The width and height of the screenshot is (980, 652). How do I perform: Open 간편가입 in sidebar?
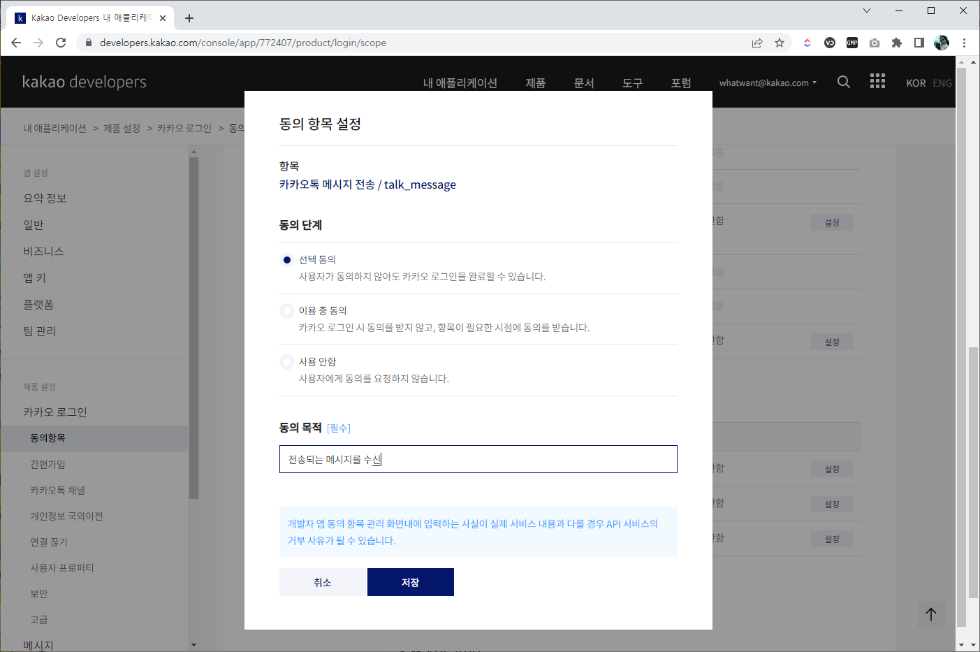coord(47,465)
